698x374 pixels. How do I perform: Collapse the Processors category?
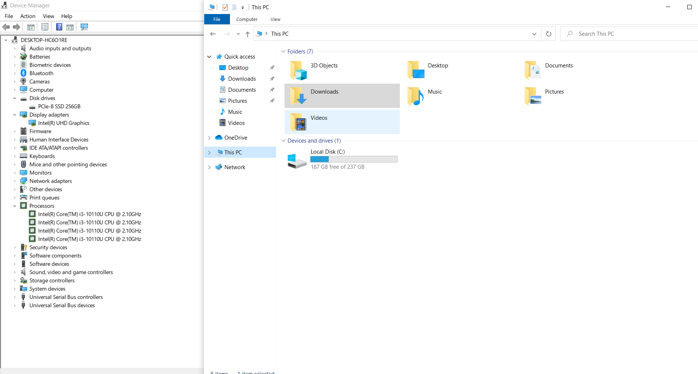click(15, 206)
